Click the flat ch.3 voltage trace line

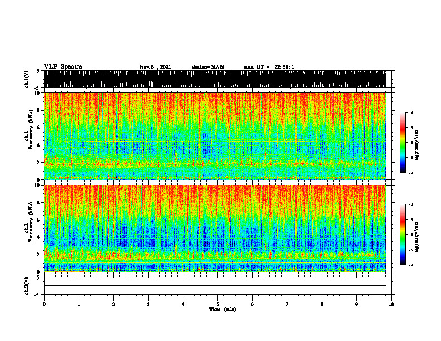(215, 286)
